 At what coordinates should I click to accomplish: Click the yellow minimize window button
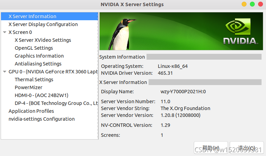tap(244, 4)
